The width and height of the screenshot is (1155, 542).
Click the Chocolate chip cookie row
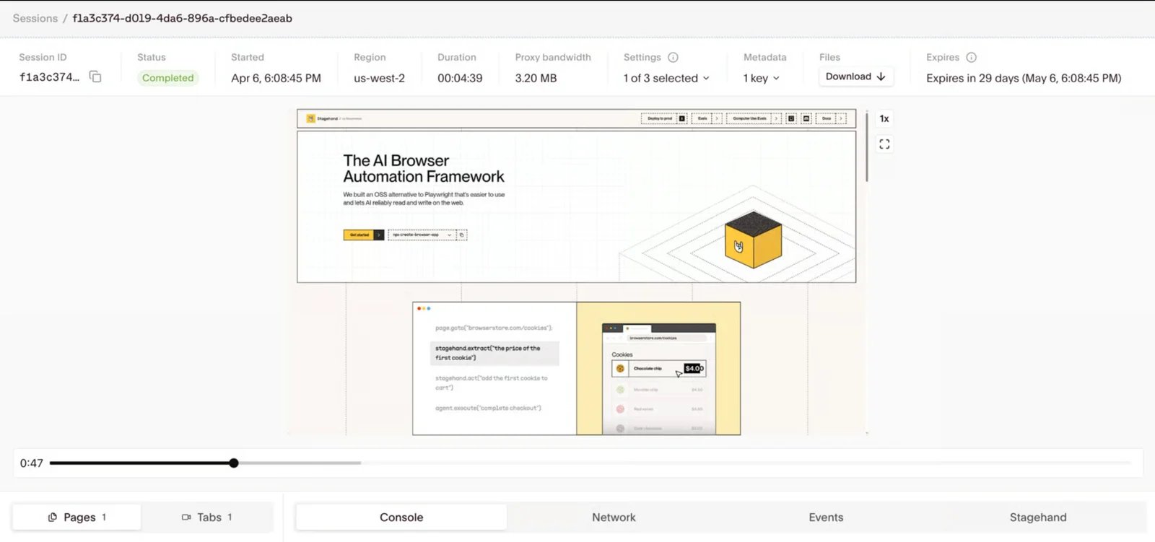click(658, 368)
